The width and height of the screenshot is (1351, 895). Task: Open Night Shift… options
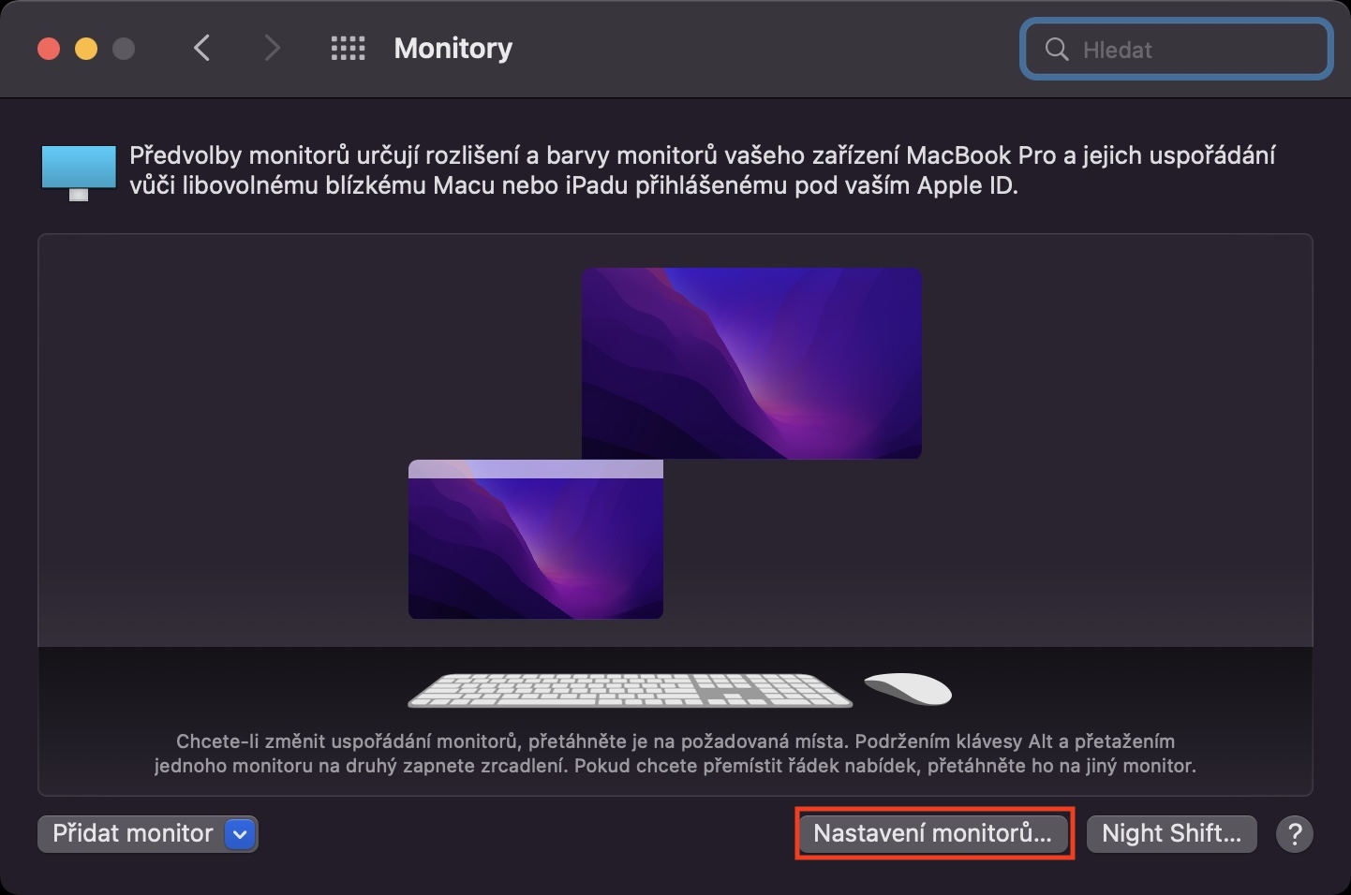pos(1171,833)
